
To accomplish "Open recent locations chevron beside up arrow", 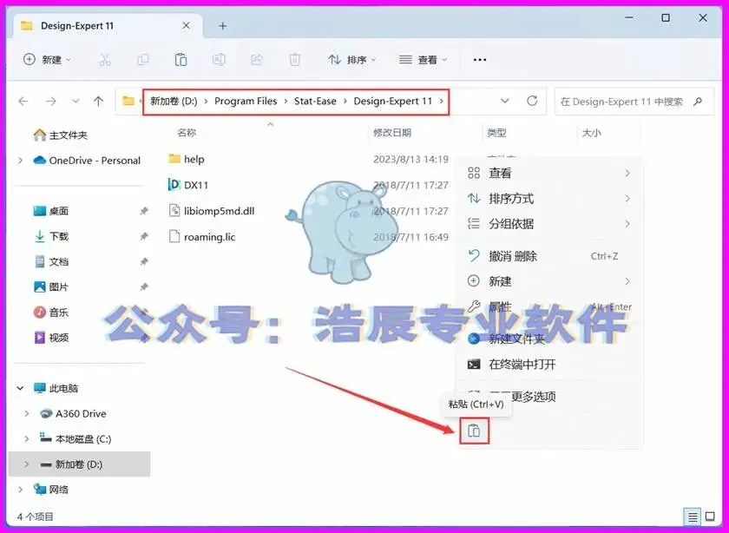I will click(76, 101).
